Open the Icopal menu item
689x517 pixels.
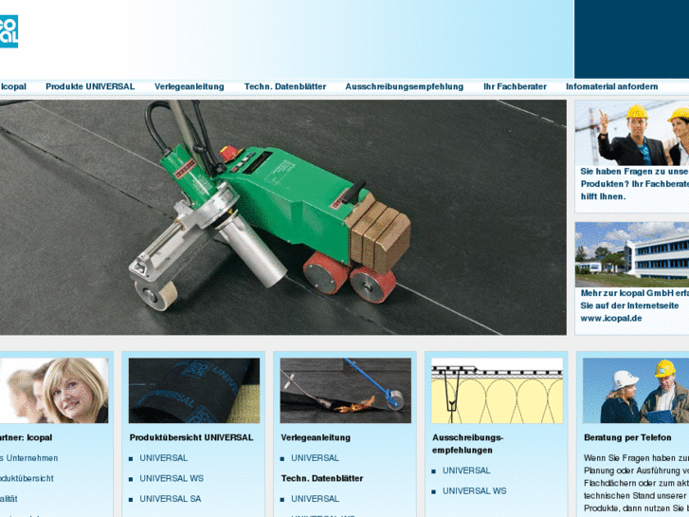pyautogui.click(x=13, y=86)
